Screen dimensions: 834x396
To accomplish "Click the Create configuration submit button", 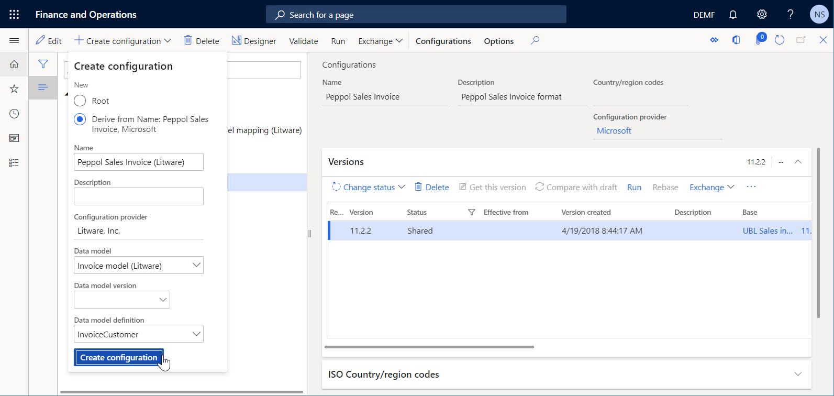I will tap(119, 357).
